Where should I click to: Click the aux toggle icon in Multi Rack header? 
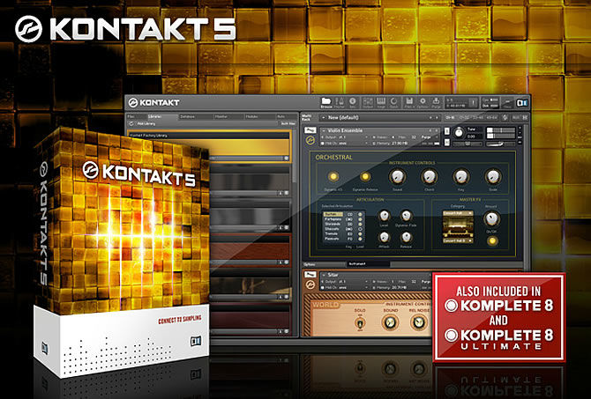pyautogui.click(x=516, y=118)
